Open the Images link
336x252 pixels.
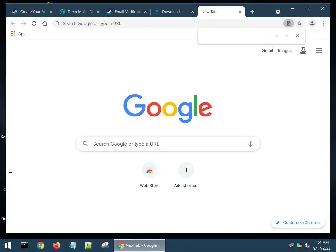[284, 50]
